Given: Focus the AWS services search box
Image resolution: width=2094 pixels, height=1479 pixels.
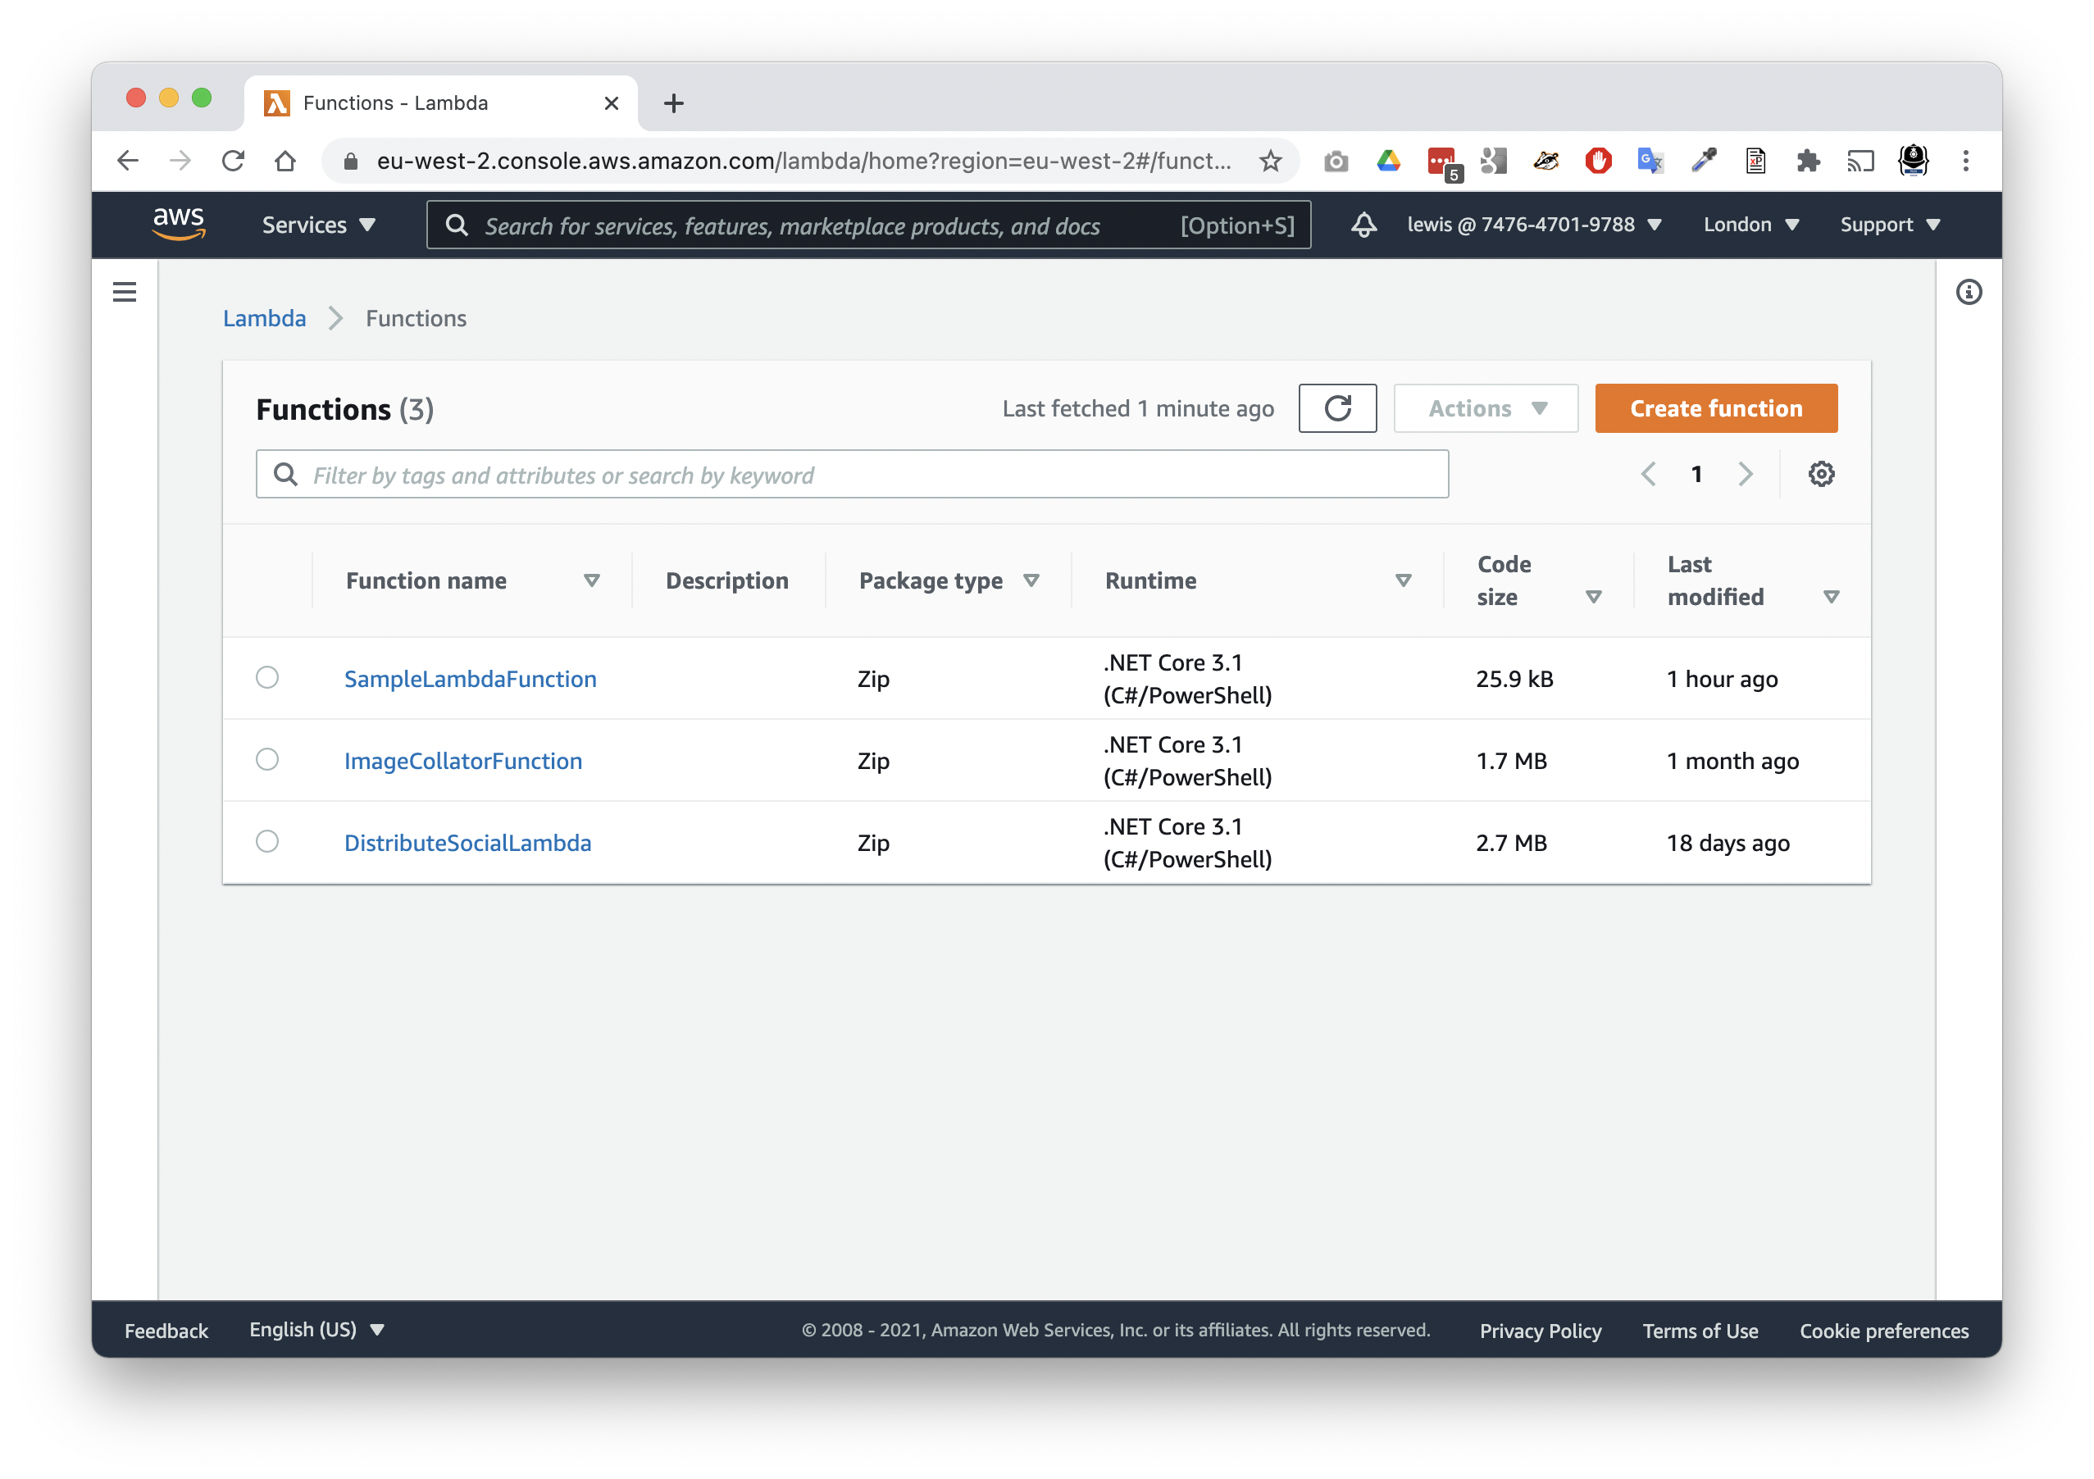Looking at the screenshot, I should coord(869,225).
